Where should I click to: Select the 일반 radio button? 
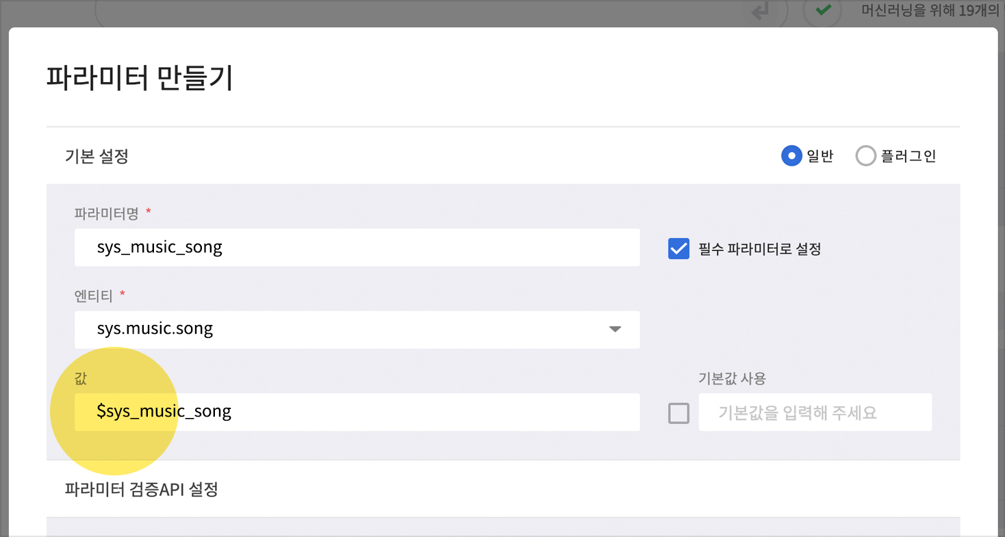point(791,156)
